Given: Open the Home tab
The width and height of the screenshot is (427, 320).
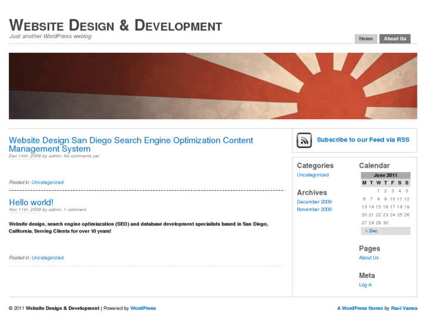Looking at the screenshot, I should tap(366, 39).
